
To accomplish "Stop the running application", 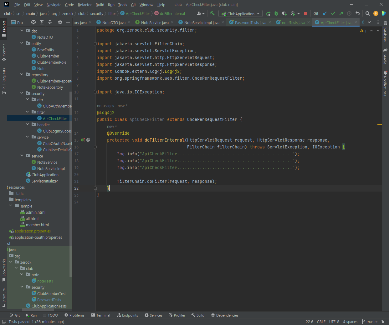I will point(305,13).
